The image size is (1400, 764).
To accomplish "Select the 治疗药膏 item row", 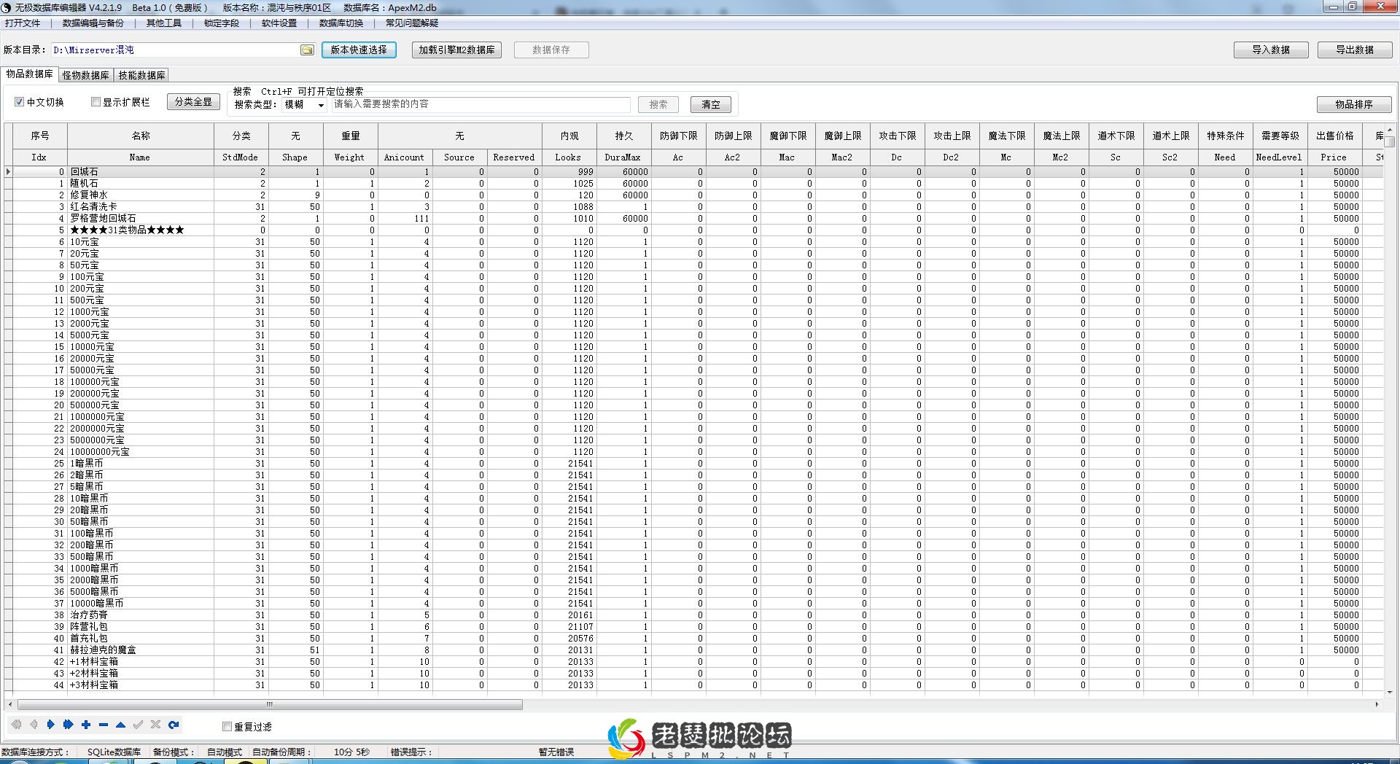I will 693,615.
